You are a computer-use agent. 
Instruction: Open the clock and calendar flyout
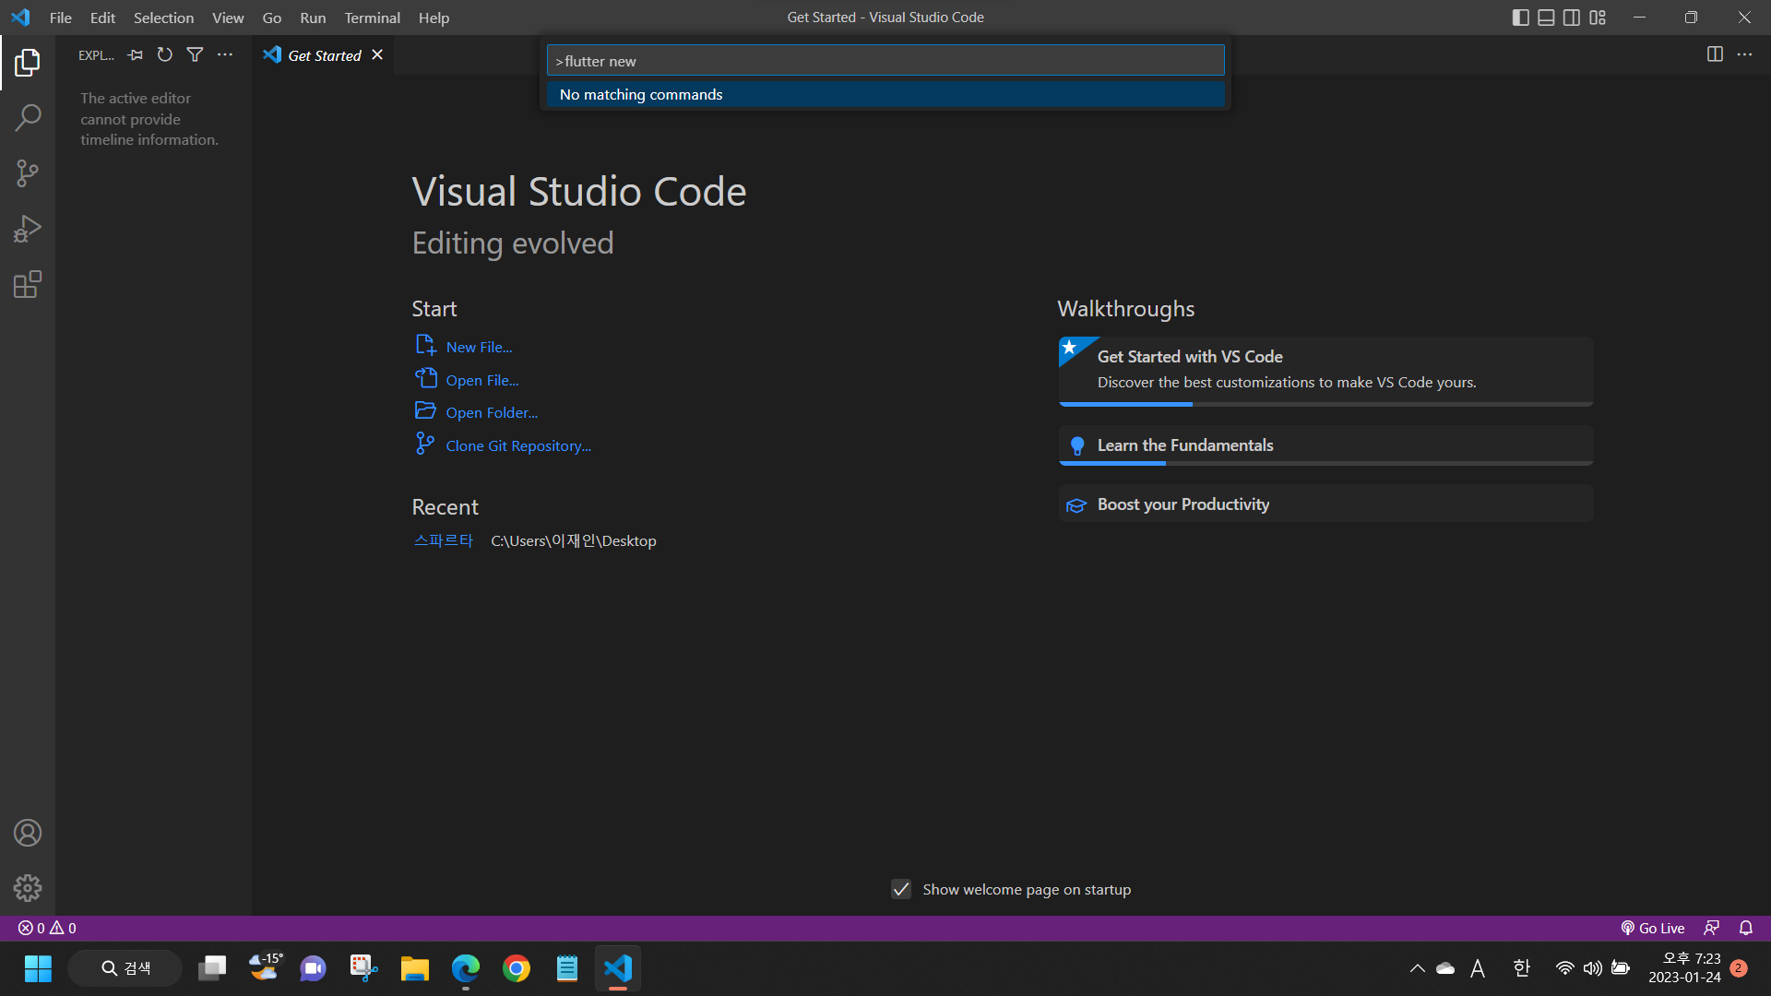[1685, 968]
